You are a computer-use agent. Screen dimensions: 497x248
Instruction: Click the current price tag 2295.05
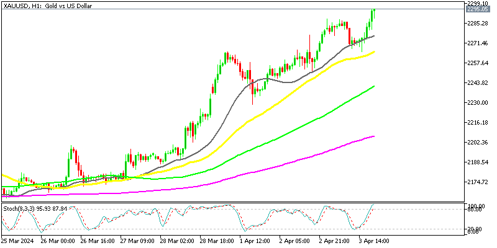[x=479, y=10]
